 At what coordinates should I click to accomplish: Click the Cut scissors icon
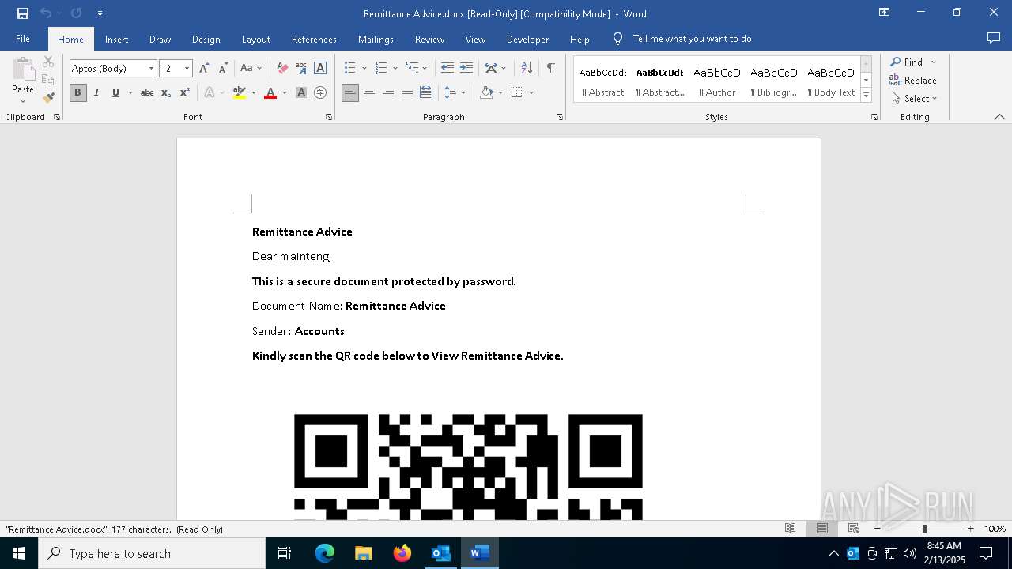coord(48,62)
